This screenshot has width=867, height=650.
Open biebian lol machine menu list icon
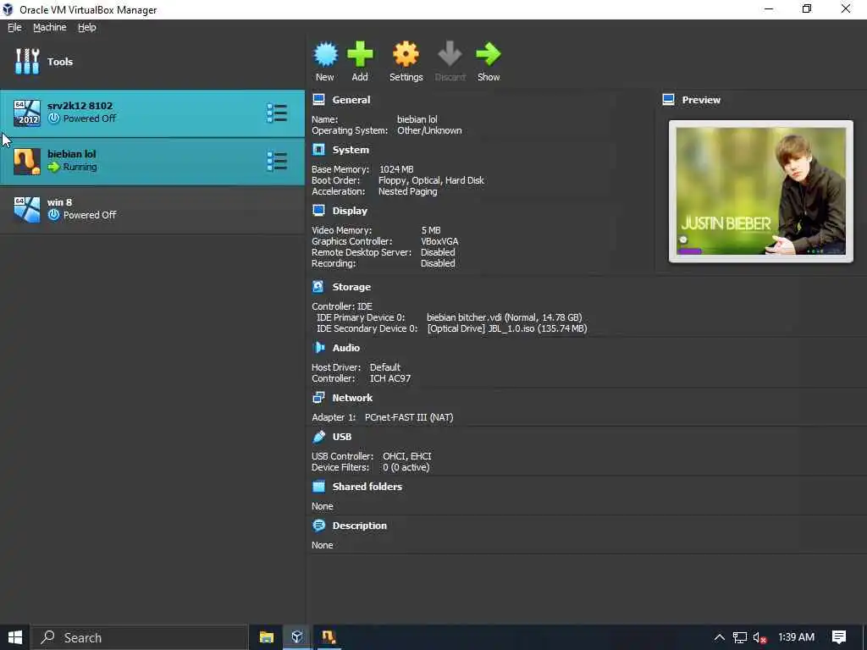[x=277, y=162]
